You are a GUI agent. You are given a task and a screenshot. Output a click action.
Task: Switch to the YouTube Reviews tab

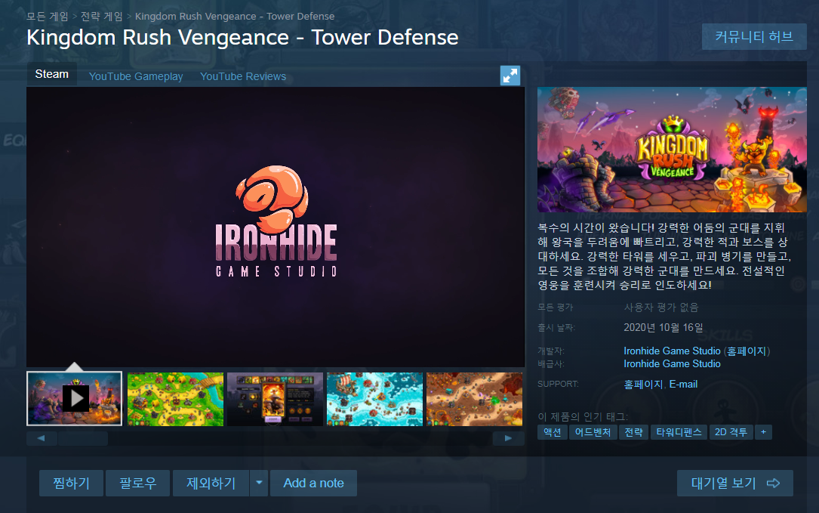[243, 76]
